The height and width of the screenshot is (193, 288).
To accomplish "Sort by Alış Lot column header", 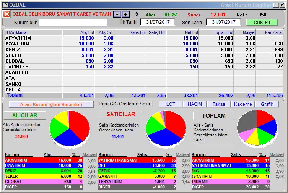I will pos(78,32).
